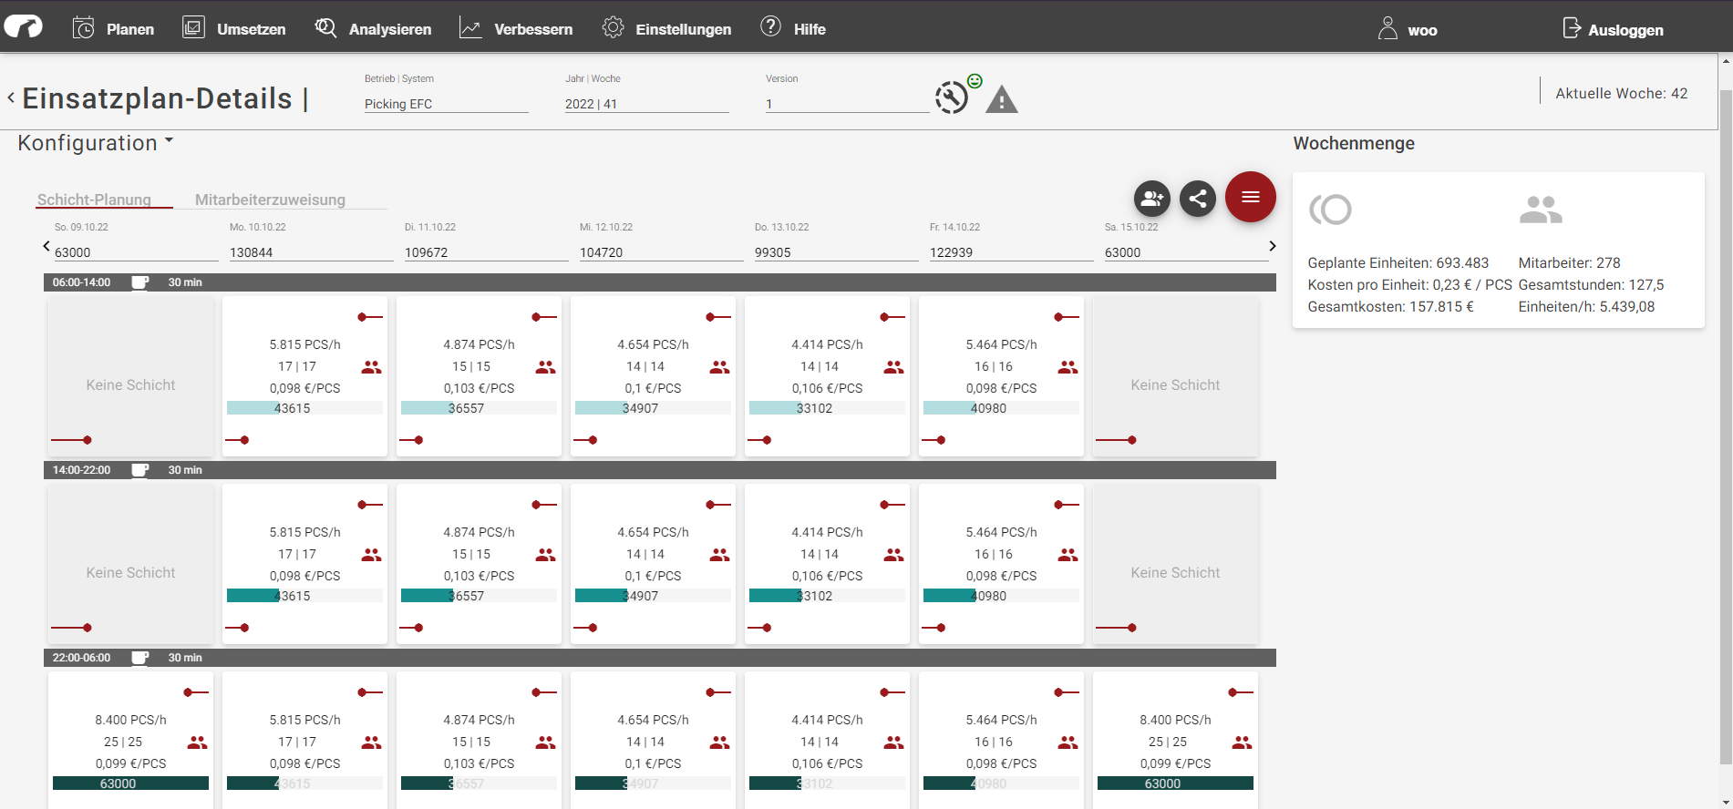Go to previous week with left chevron
Screen dimensions: 1733x809
46,246
